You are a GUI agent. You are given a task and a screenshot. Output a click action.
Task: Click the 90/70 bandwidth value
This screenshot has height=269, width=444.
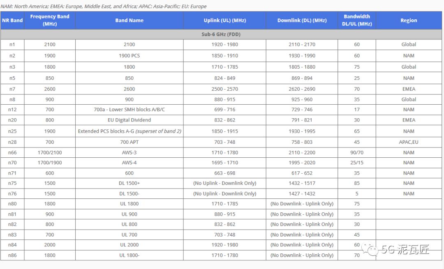pos(357,152)
